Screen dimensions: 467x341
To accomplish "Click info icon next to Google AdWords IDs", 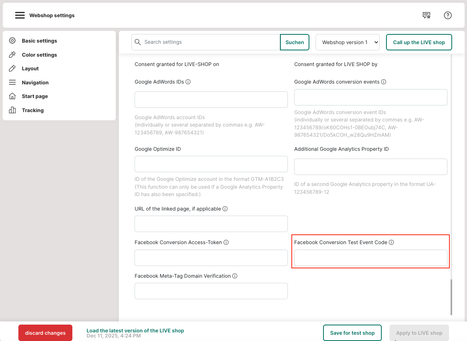I will (188, 82).
